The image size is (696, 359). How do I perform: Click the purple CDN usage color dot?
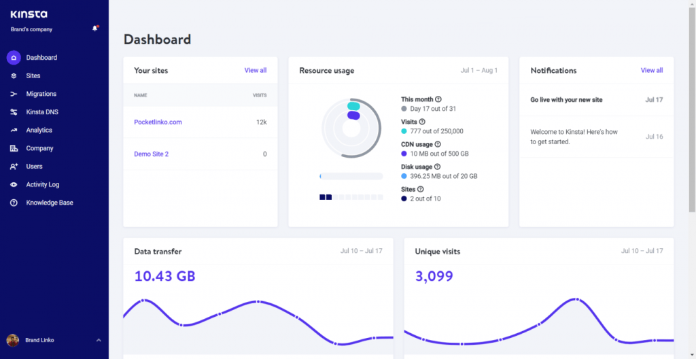[404, 154]
